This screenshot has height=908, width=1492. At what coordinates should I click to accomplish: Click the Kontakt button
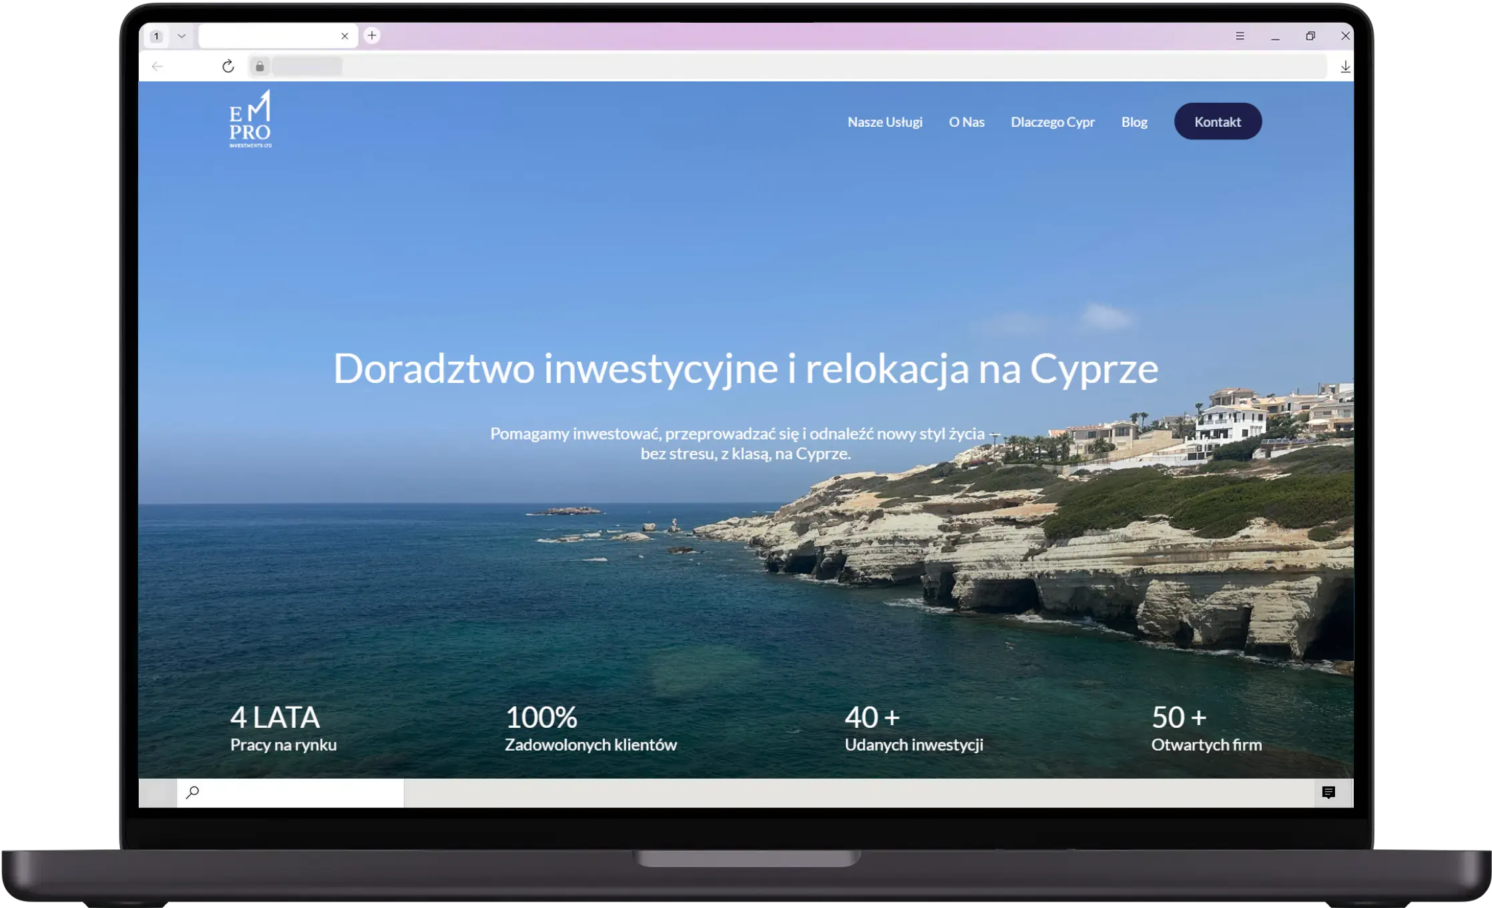tap(1218, 121)
